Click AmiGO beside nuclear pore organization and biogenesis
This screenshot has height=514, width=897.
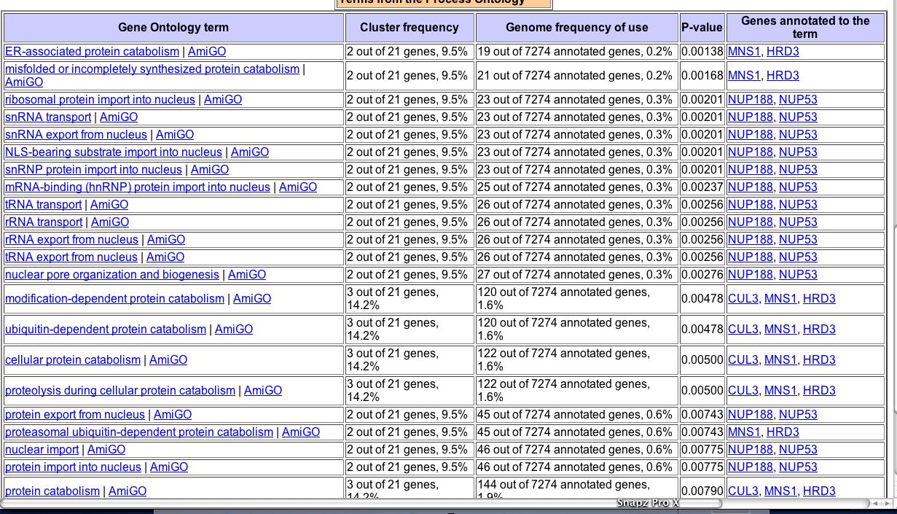(247, 275)
